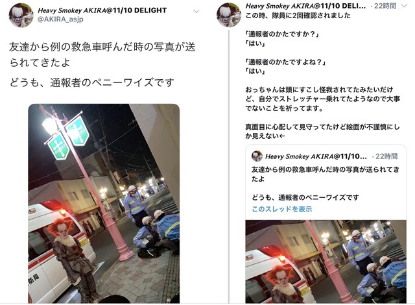Image resolution: width=415 pixels, height=305 pixels.
Task: Open the right tweet's profile avatar
Action: pos(229,15)
